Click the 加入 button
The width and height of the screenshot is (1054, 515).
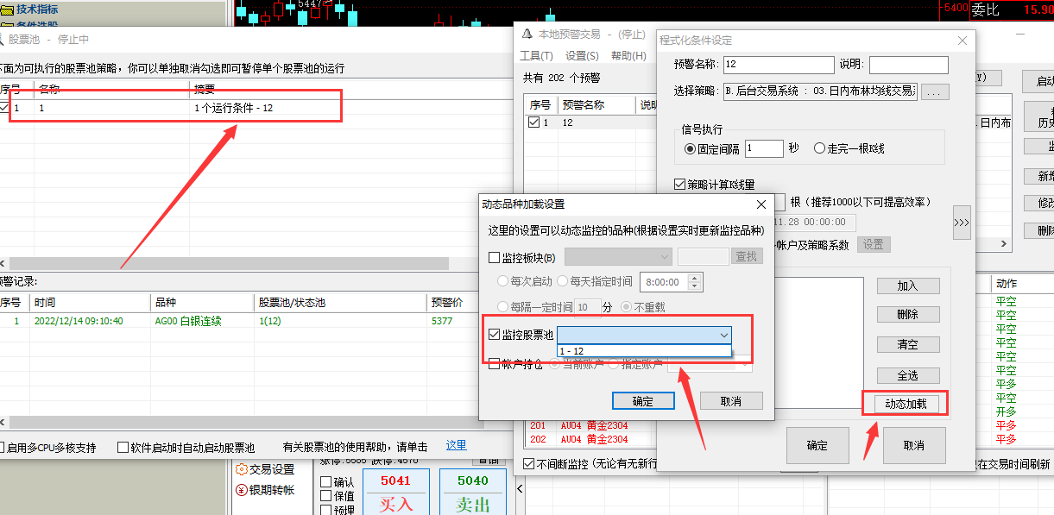907,286
